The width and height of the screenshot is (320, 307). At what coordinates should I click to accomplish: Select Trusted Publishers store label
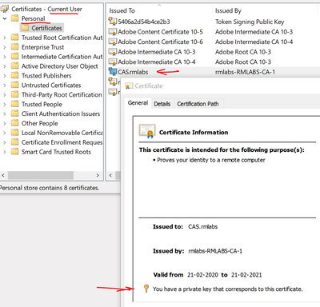coord(46,76)
